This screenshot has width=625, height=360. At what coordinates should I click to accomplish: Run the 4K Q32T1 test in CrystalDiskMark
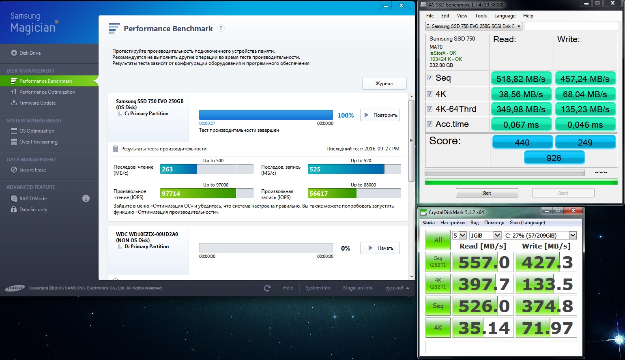pos(438,284)
